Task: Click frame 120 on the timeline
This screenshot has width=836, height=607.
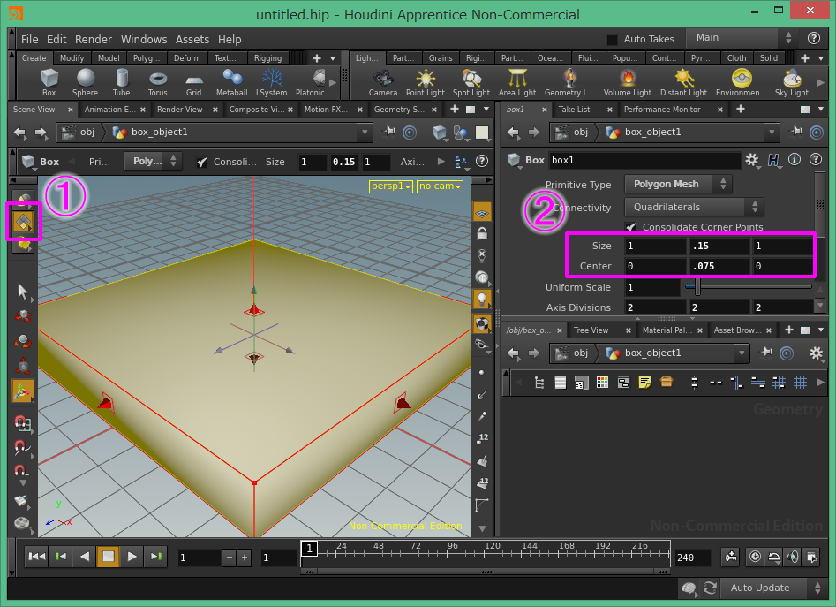Action: pos(491,554)
